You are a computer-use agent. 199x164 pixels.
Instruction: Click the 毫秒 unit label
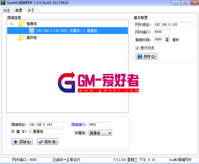[x=176, y=40]
